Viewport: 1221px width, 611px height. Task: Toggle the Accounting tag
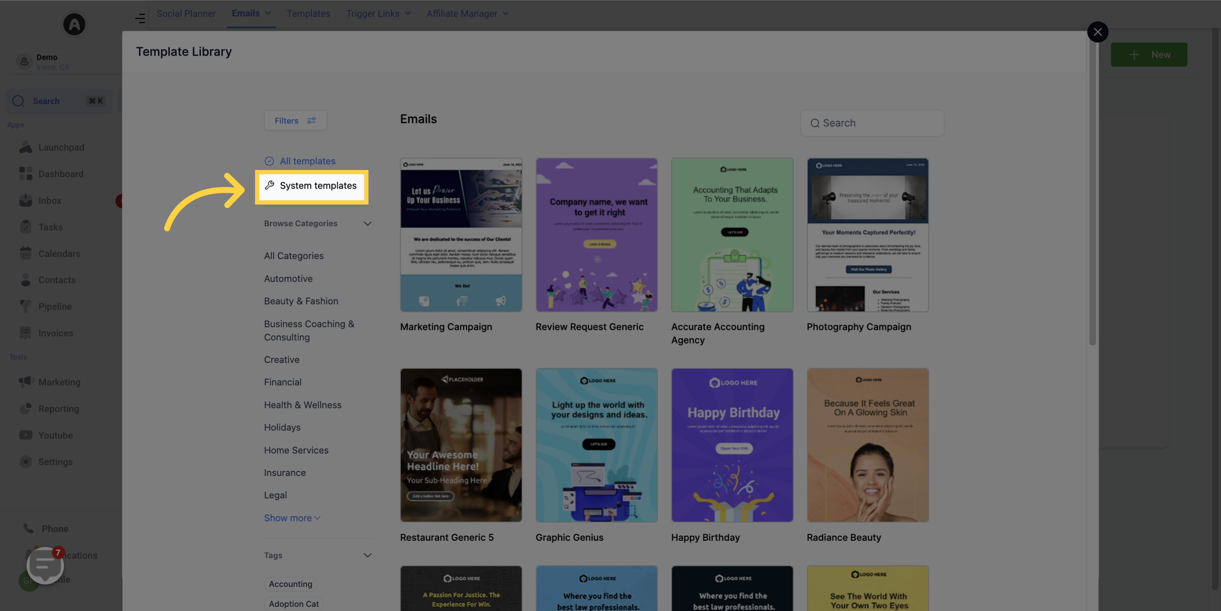(x=290, y=584)
